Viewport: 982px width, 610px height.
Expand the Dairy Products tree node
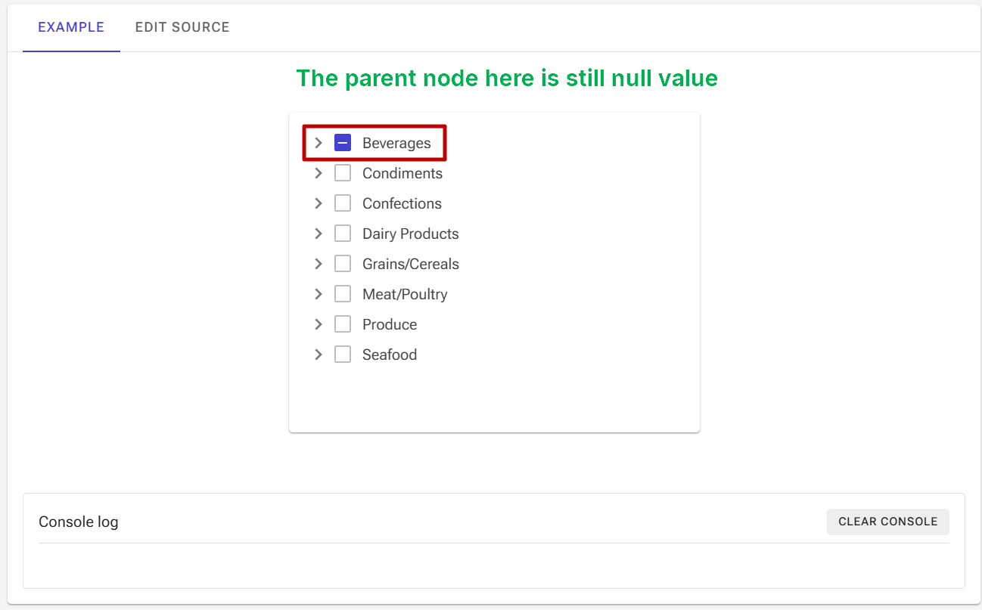pos(318,233)
